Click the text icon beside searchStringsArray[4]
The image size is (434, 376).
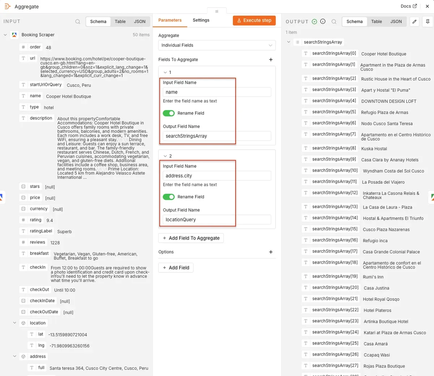pos(306,101)
